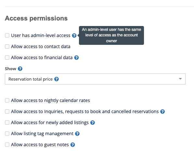Click help icon inside Reservation total price dropdown
Viewport: 194px width, 155px height.
tap(57, 79)
